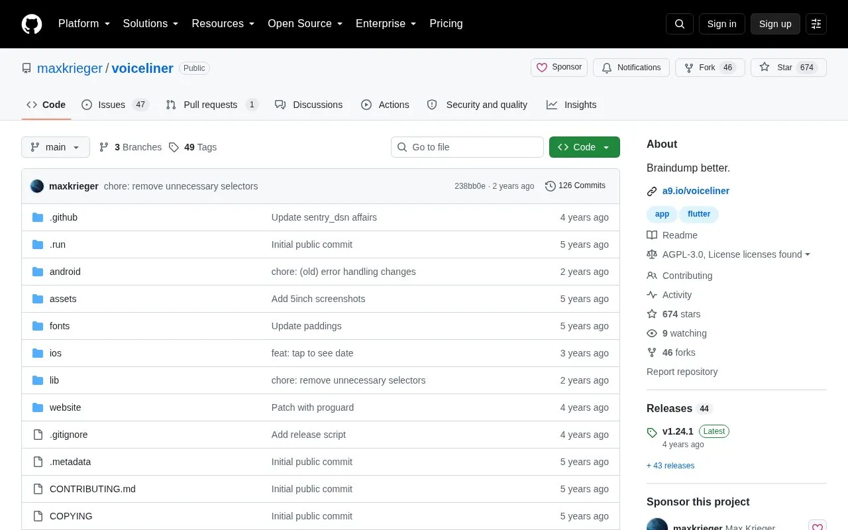Open the appearance settings icon in header

(816, 24)
